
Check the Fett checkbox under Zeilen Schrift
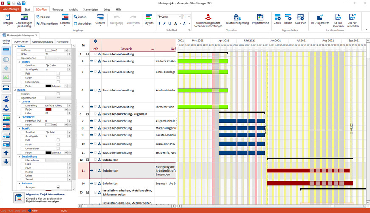click(58, 73)
